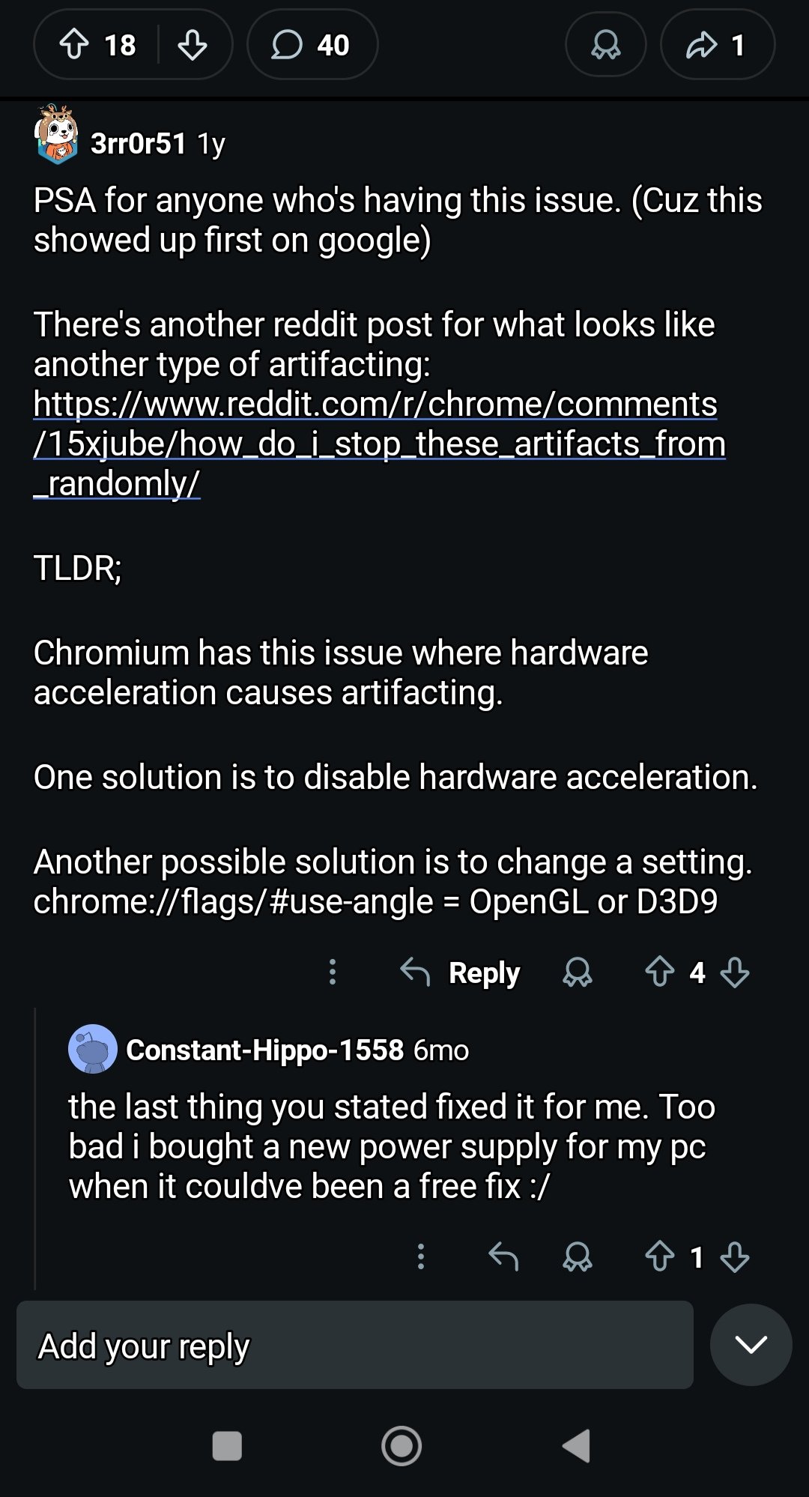This screenshot has height=1497, width=809.
Task: Share the post via share arrow
Action: (x=717, y=44)
